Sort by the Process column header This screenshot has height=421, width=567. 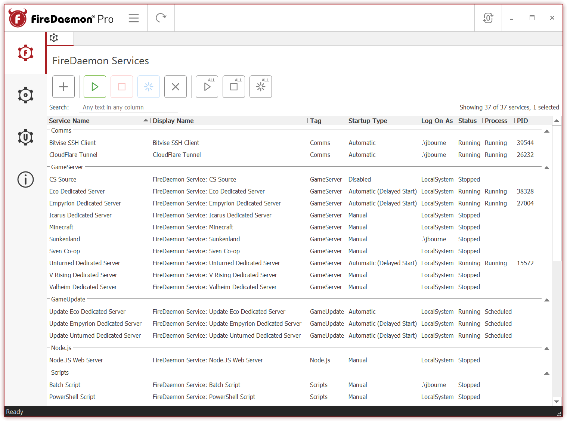click(x=498, y=121)
